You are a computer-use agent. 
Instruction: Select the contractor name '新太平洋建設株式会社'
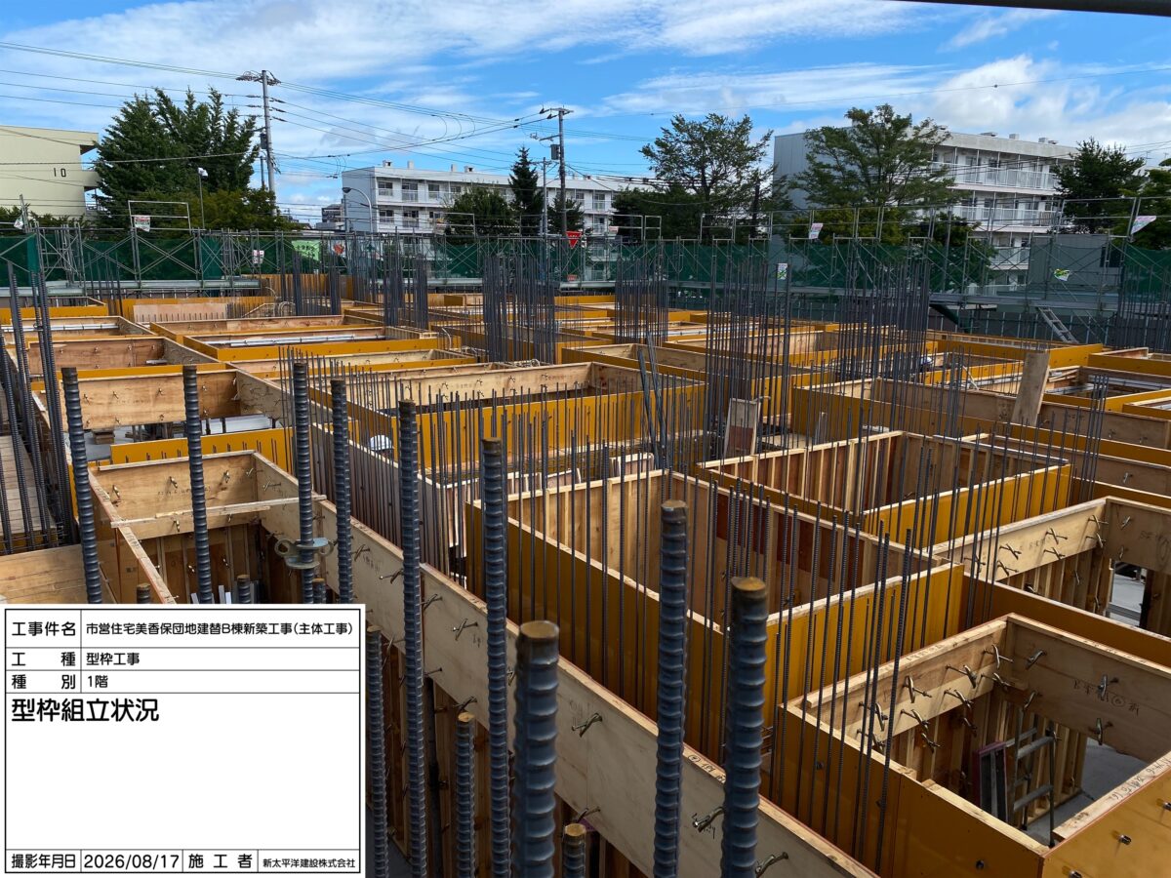pos(309,862)
